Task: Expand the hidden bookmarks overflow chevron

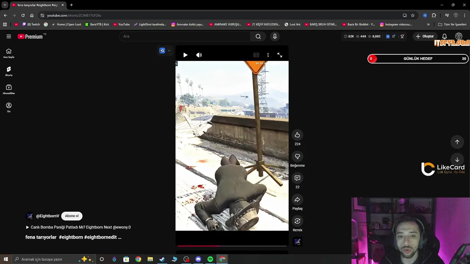Action: pos(428,25)
